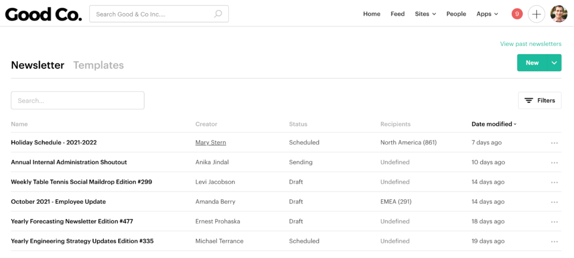Open more options for Holiday Schedule row
This screenshot has width=574, height=258.
[554, 143]
